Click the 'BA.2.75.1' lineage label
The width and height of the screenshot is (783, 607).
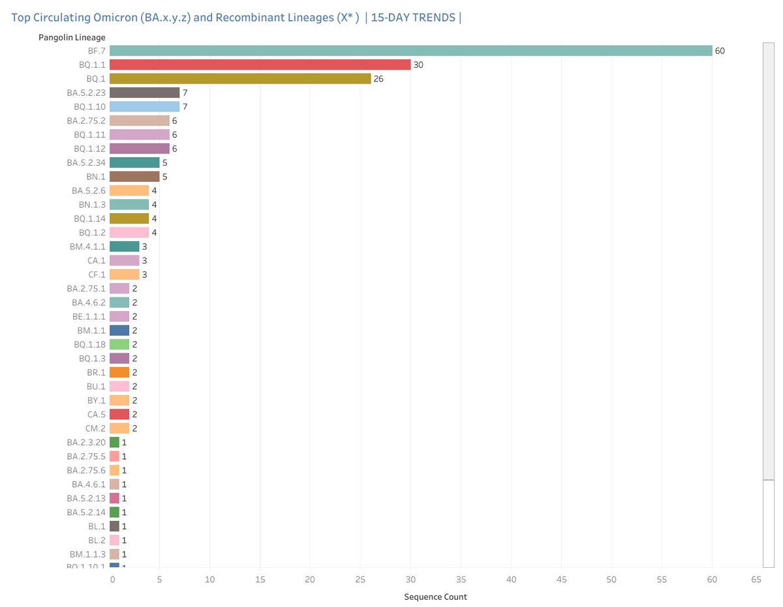pos(87,288)
